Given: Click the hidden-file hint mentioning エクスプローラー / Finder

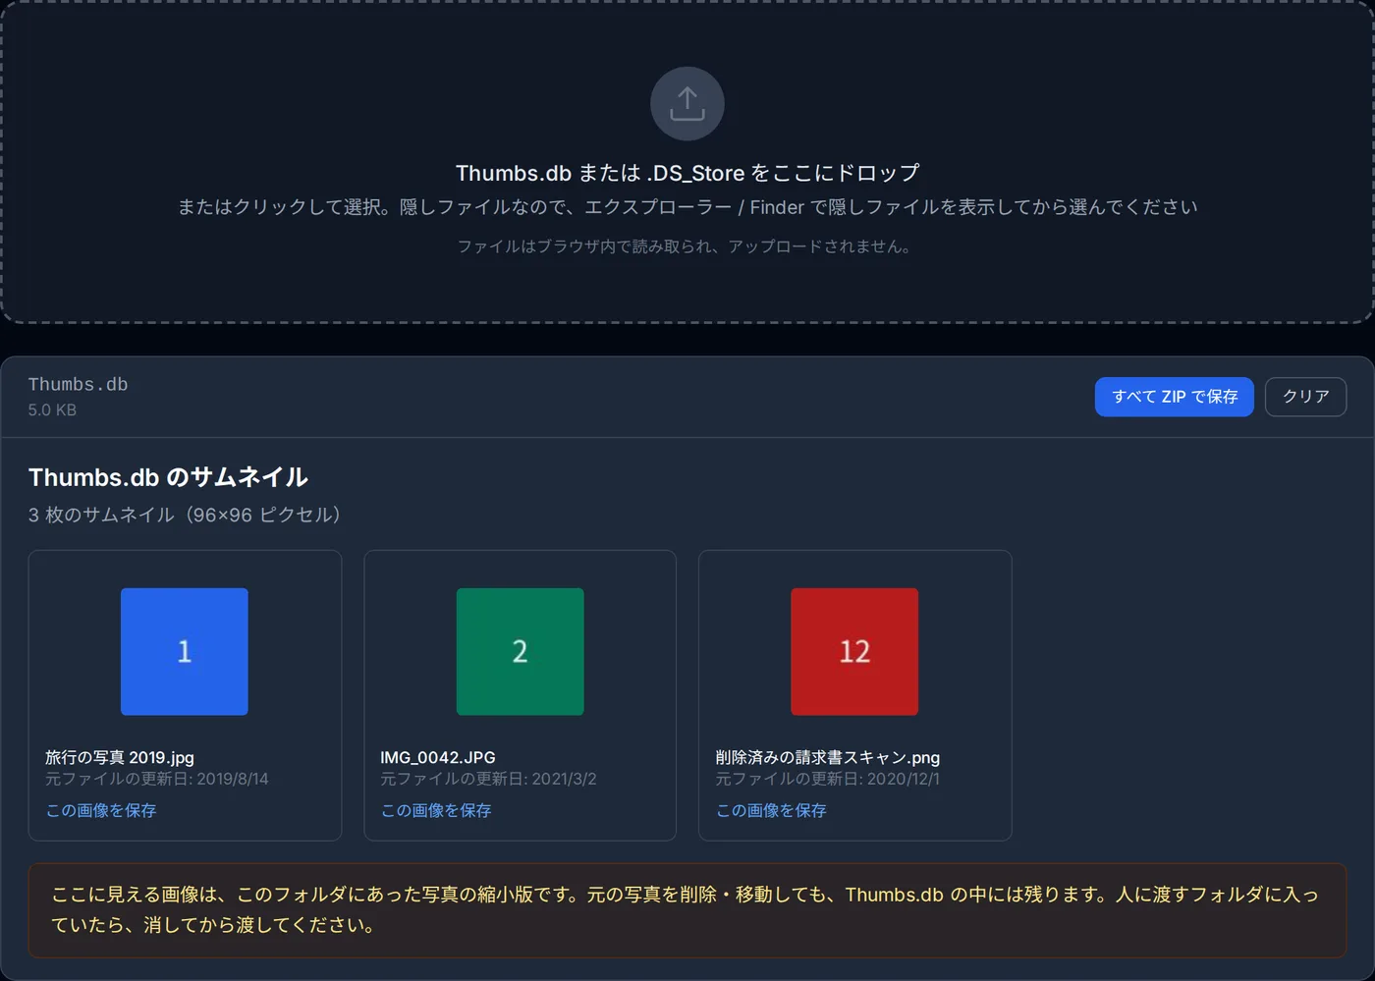Looking at the screenshot, I should tap(687, 207).
